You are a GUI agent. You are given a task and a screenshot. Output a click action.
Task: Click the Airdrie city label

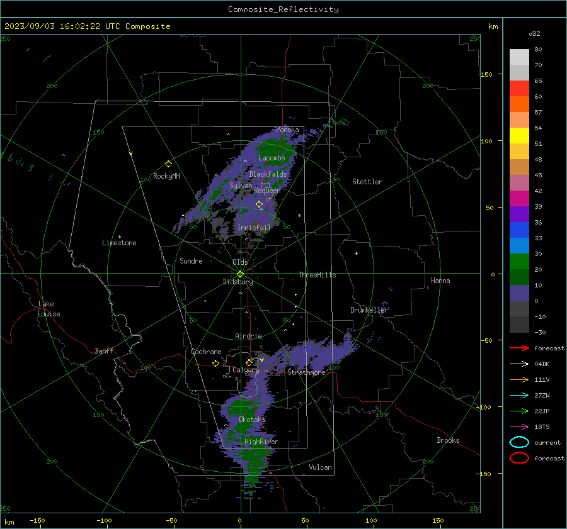248,336
